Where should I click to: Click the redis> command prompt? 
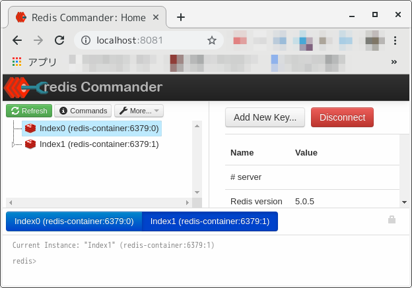[x=24, y=261]
